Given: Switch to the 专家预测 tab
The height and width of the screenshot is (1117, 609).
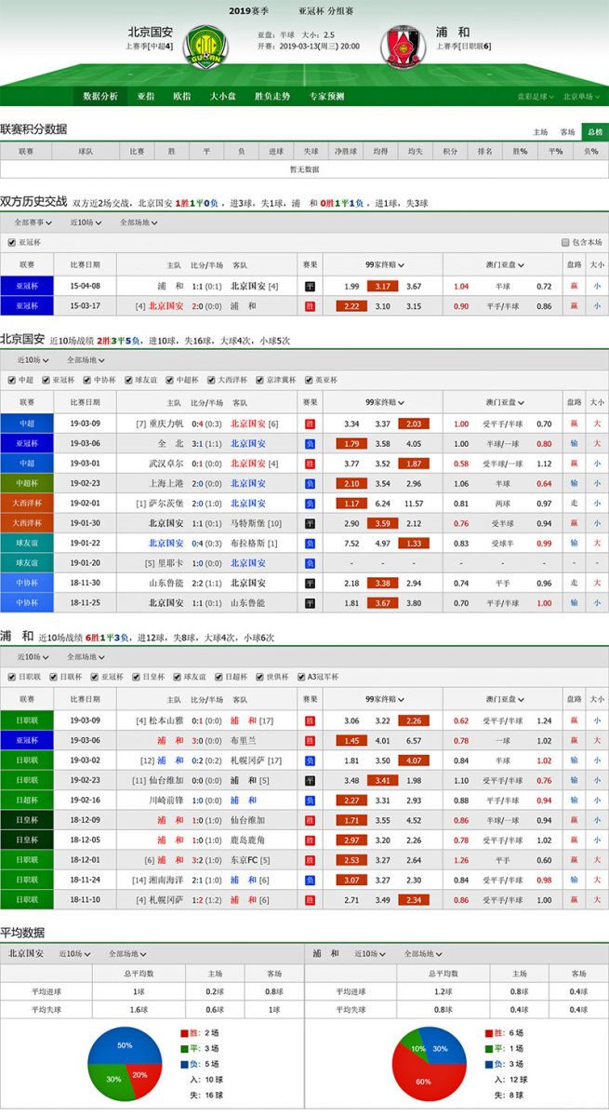Looking at the screenshot, I should pos(326,96).
